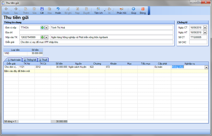
Task: Click green plus beside Đơn vị nộp
Action: 42,27
